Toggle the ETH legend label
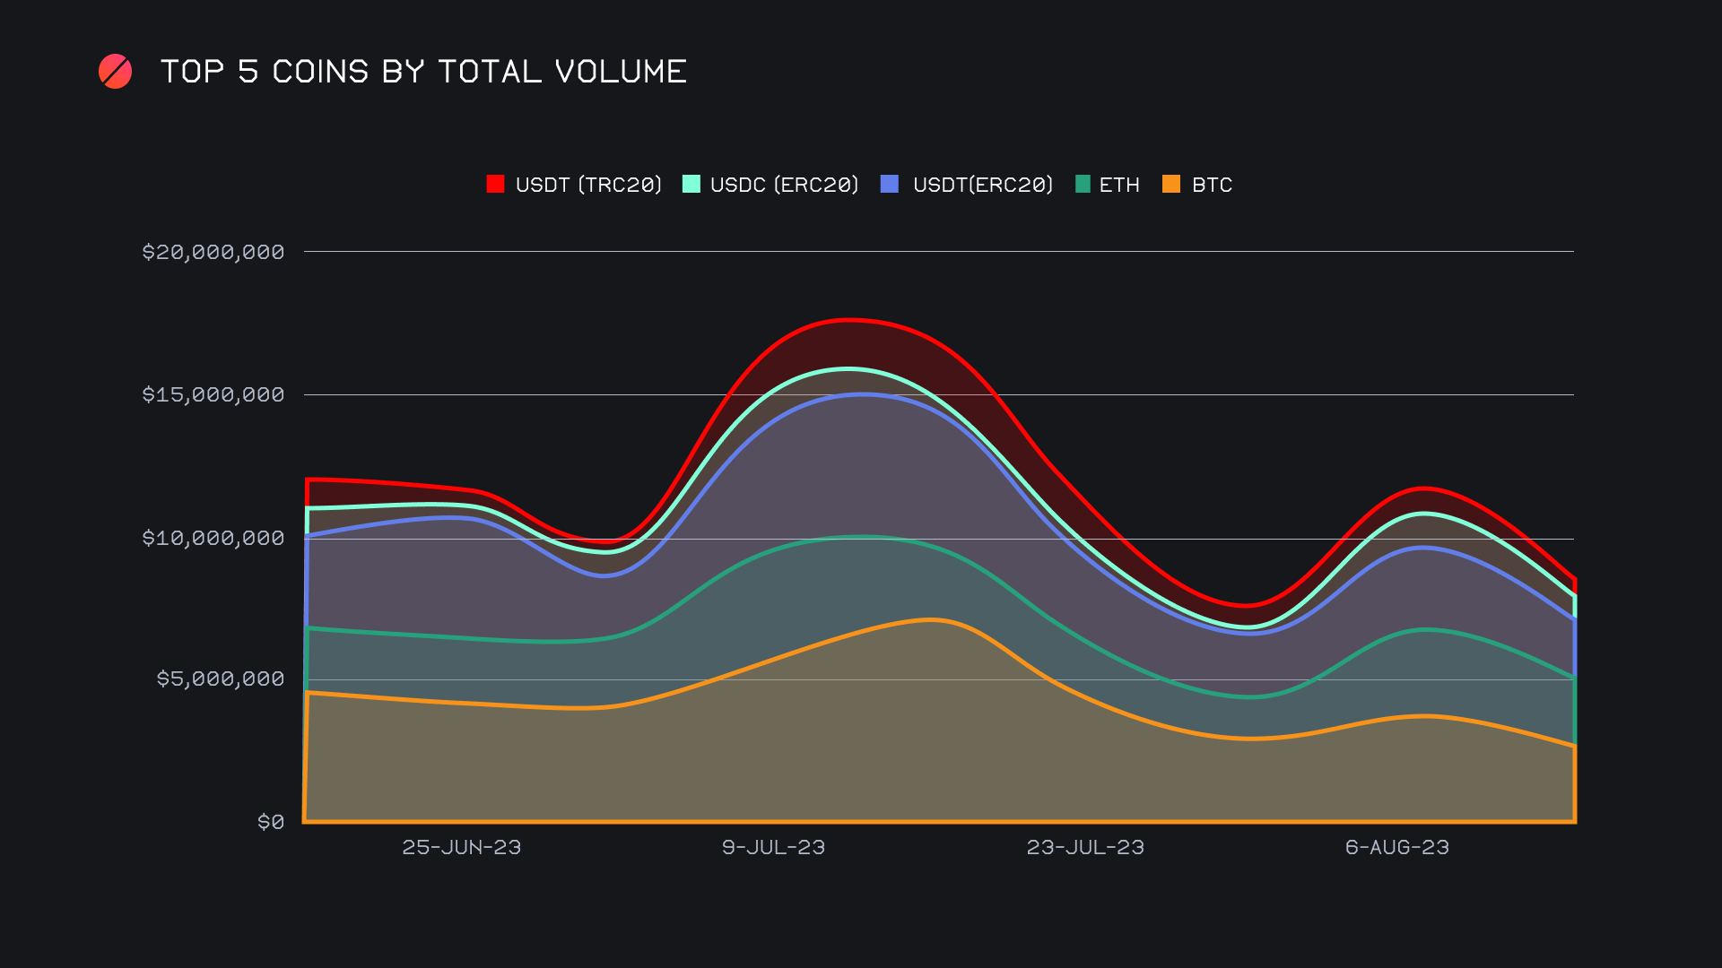This screenshot has width=1722, height=968. [1119, 185]
